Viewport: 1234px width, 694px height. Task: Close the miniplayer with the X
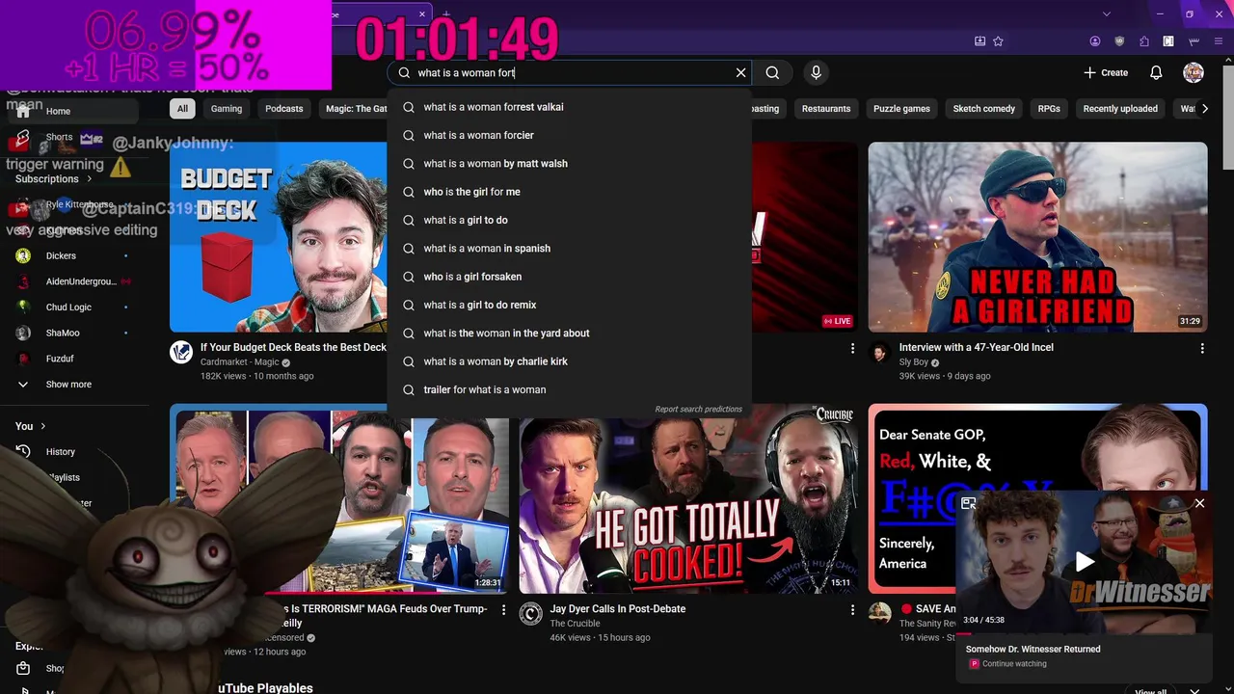pyautogui.click(x=1199, y=503)
